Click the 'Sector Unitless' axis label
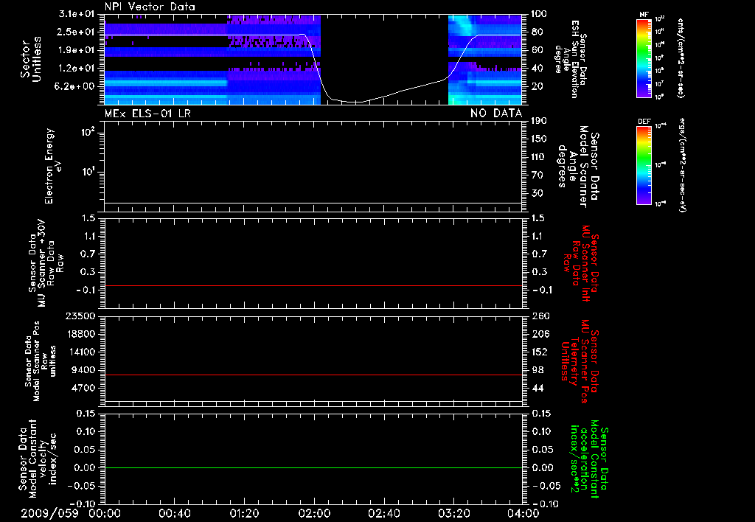 click(30, 59)
